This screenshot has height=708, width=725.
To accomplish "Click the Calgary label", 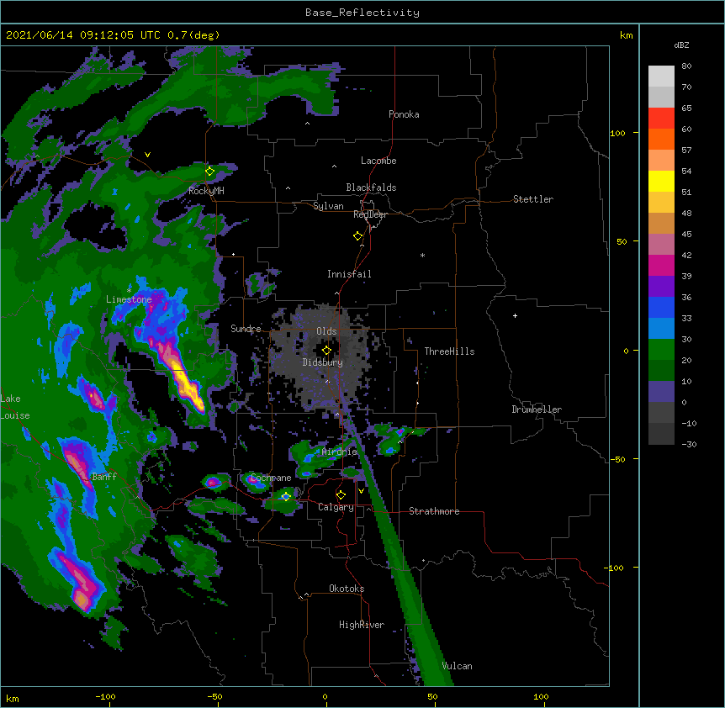I will pos(336,507).
